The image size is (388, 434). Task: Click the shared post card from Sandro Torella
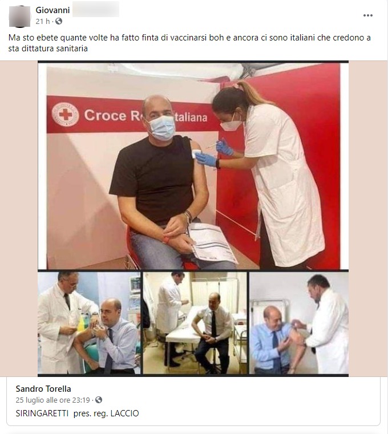pyautogui.click(x=193, y=401)
